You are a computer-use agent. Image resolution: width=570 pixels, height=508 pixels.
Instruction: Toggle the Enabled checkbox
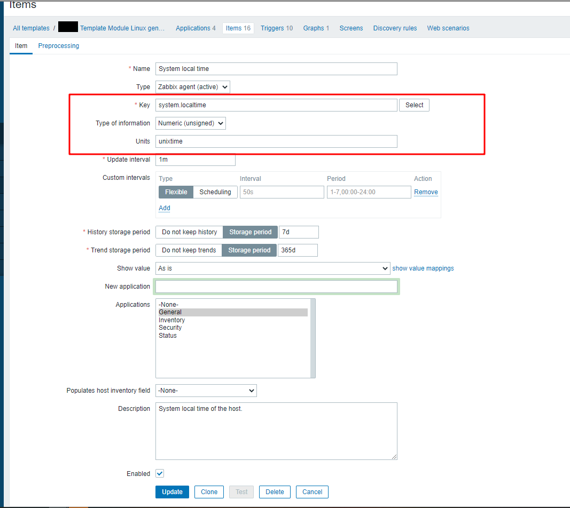point(160,474)
